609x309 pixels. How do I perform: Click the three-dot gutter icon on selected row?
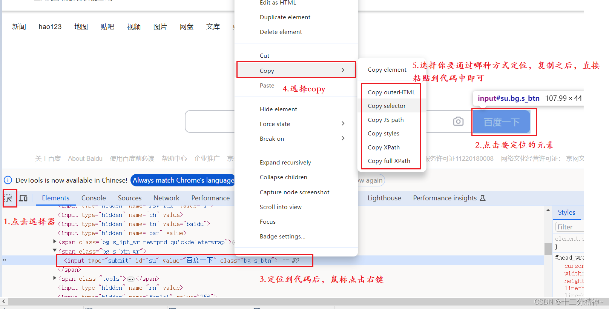point(4,260)
